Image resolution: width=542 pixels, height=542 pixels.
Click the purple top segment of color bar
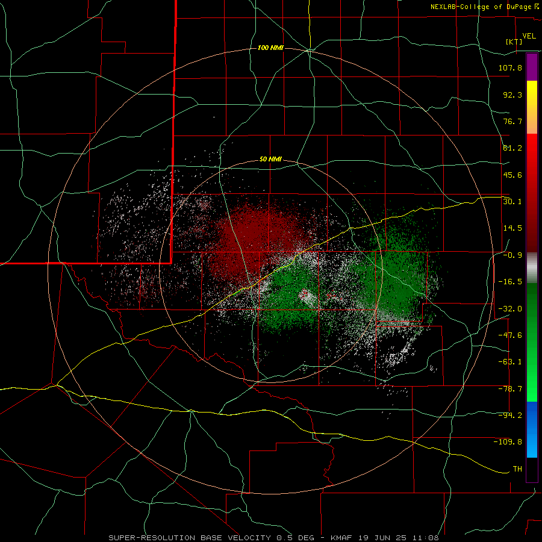532,67
